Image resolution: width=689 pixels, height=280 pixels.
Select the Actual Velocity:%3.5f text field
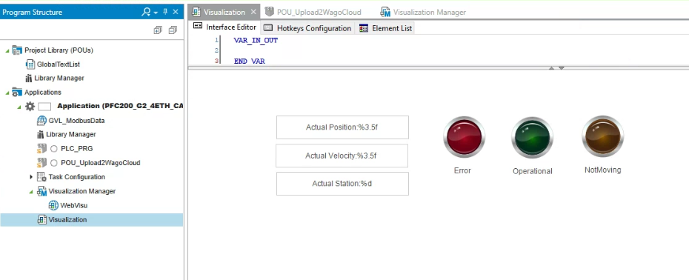[342, 156]
